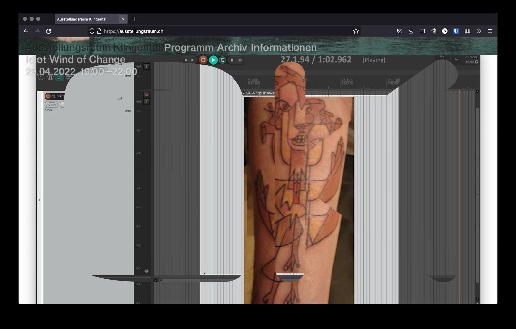The image size is (516, 329).
Task: Reload the current page
Action: click(x=49, y=31)
